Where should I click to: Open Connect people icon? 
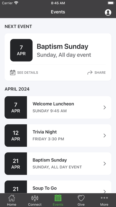point(35,198)
